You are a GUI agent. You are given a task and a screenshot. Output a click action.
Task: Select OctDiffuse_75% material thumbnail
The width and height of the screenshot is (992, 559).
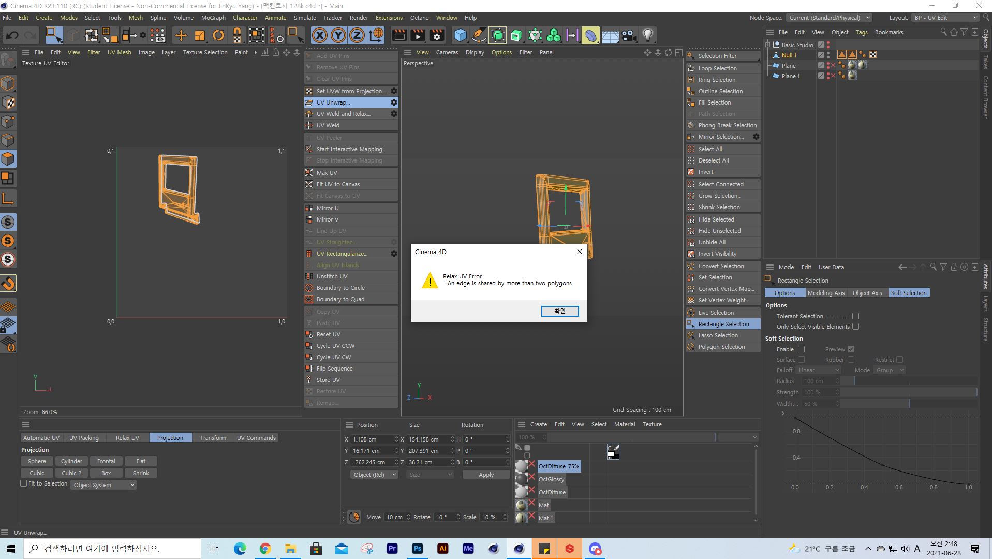(522, 466)
